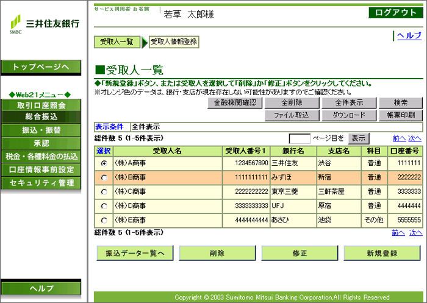Open 税金・各種料金の払込 menu item
The image size is (427, 303).
click(41, 157)
